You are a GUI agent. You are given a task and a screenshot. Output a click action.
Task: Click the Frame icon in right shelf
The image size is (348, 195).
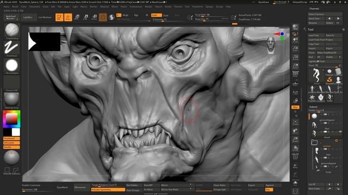tap(295, 123)
